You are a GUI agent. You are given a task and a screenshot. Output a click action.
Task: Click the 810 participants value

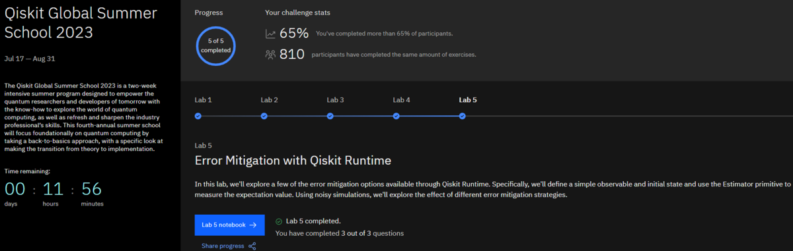(292, 54)
